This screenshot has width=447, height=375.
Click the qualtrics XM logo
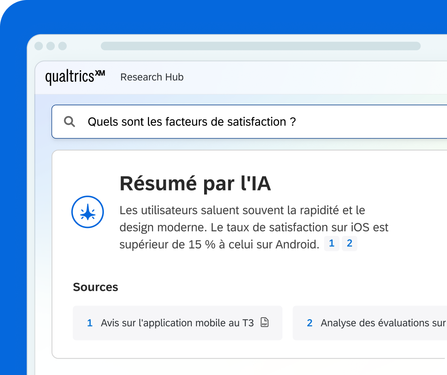click(75, 77)
